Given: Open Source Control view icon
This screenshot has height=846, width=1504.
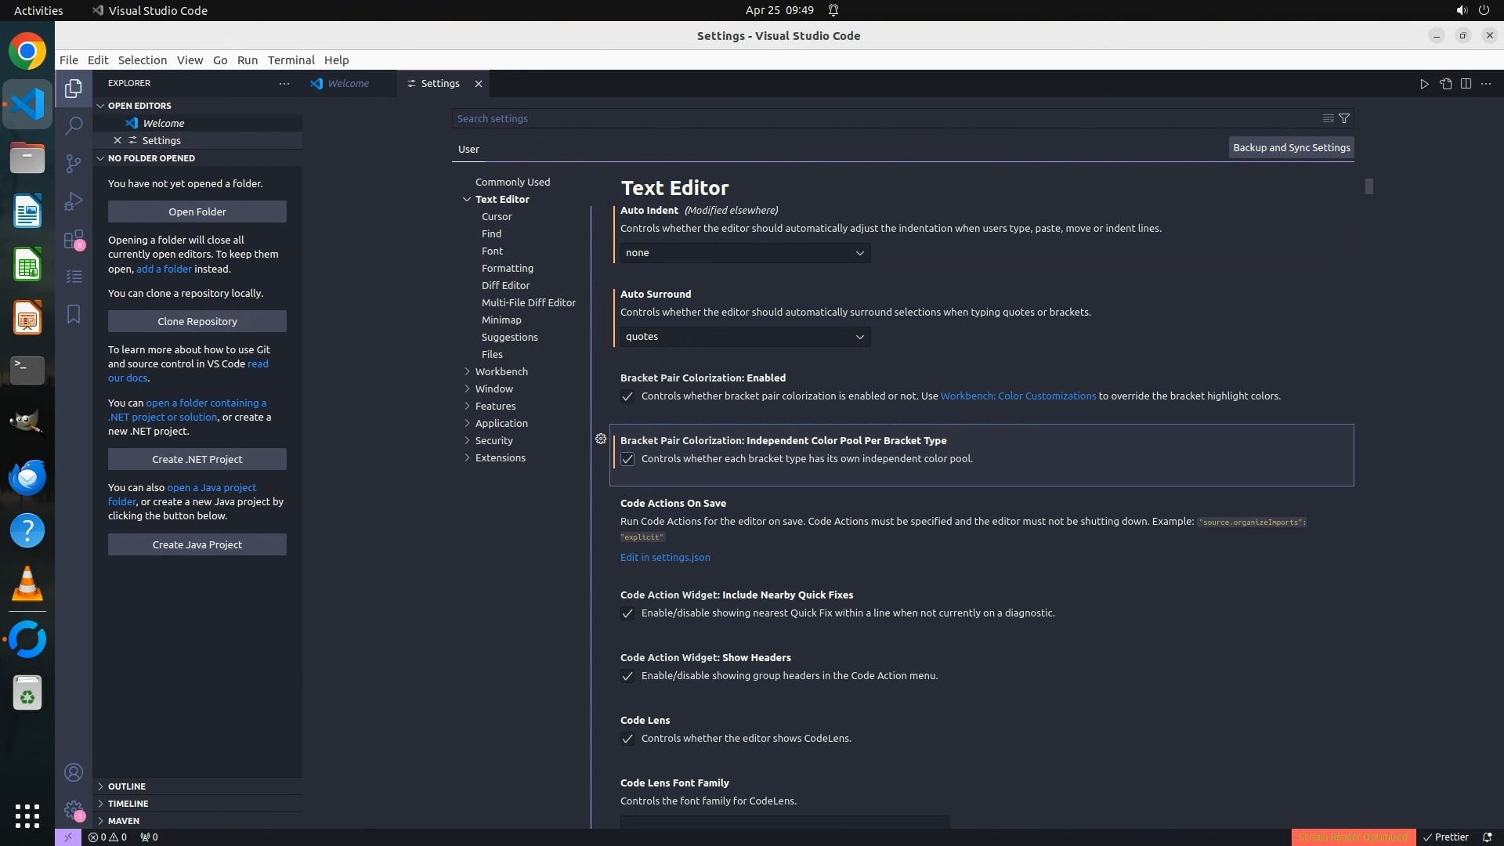Looking at the screenshot, I should click(74, 163).
